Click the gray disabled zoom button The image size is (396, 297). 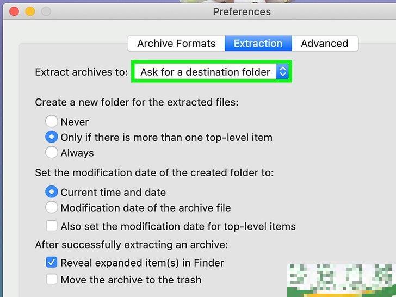[x=46, y=11]
